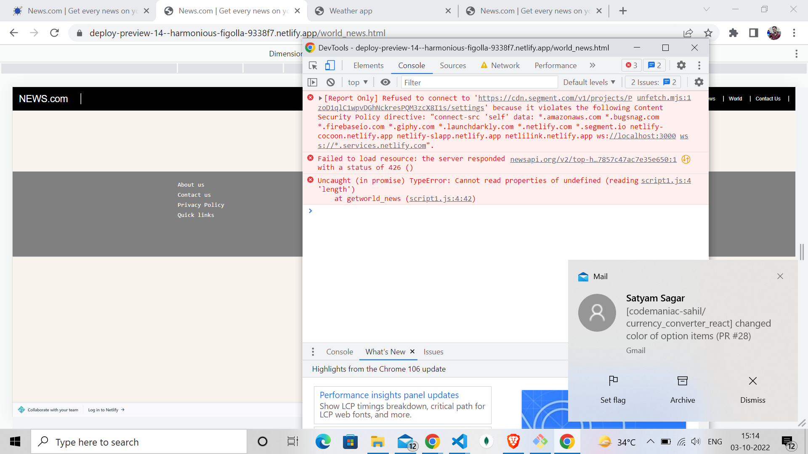Launch Visual Studio Code from the taskbar
Viewport: 808px width, 454px height.
click(459, 441)
